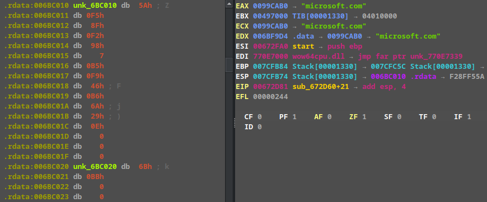Select the unk_6BC020 label
This screenshot has width=487, height=202.
coord(95,167)
